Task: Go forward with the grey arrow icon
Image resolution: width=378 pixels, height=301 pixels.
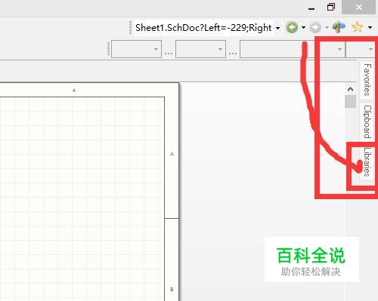Action: [315, 27]
